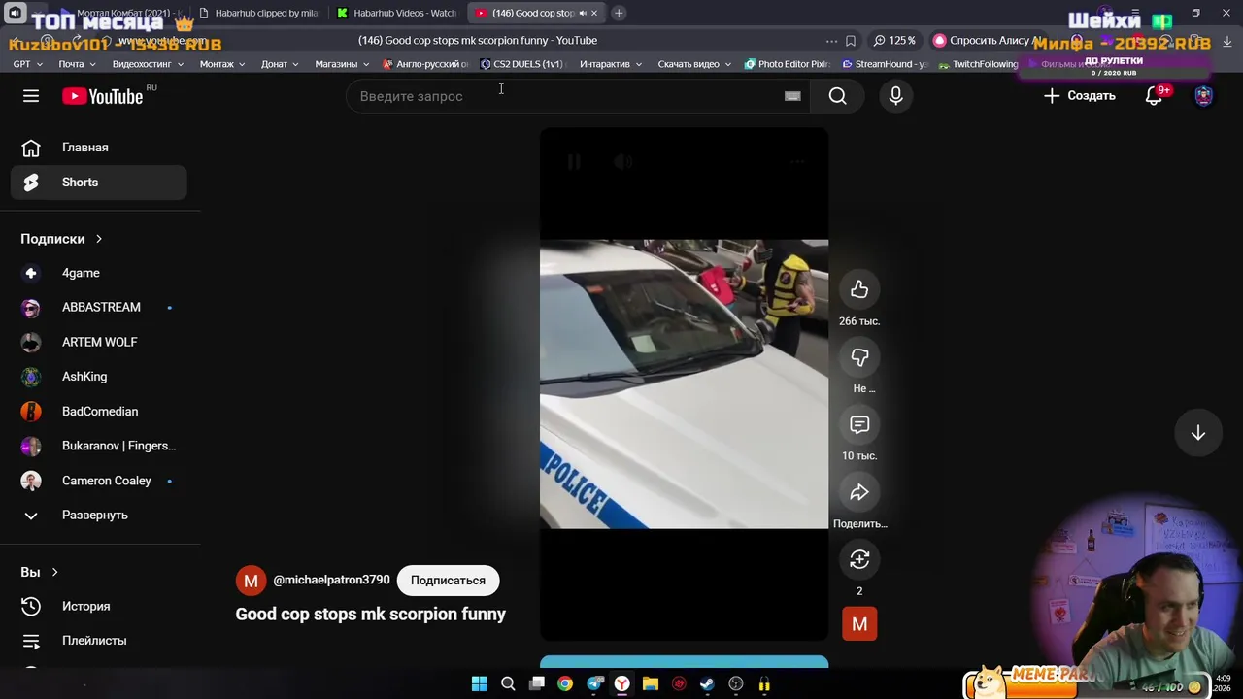The width and height of the screenshot is (1243, 699).
Task: Dislike the Short
Action: click(x=859, y=358)
